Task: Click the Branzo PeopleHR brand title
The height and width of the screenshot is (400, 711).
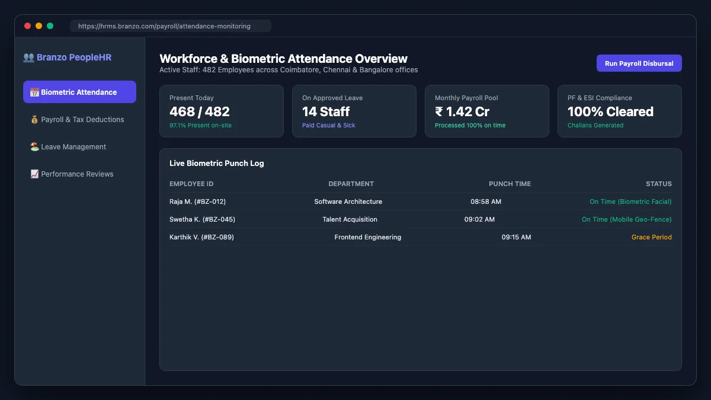Action: coord(67,57)
